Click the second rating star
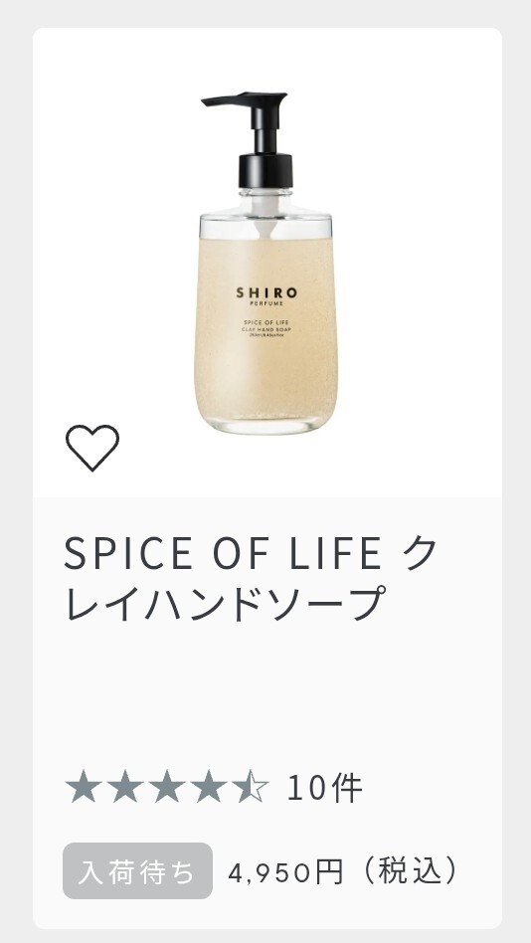Screen dimensions: 531x943 [x=124, y=788]
